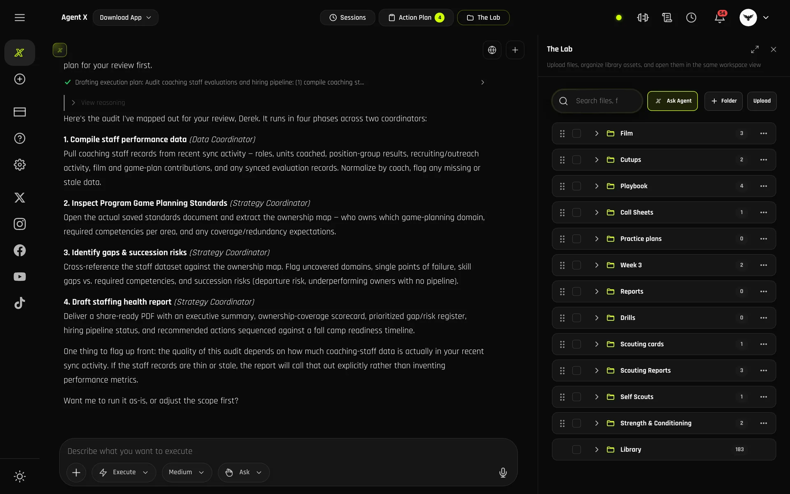Click the dumbbell icon in header
This screenshot has width=790, height=494.
click(643, 18)
